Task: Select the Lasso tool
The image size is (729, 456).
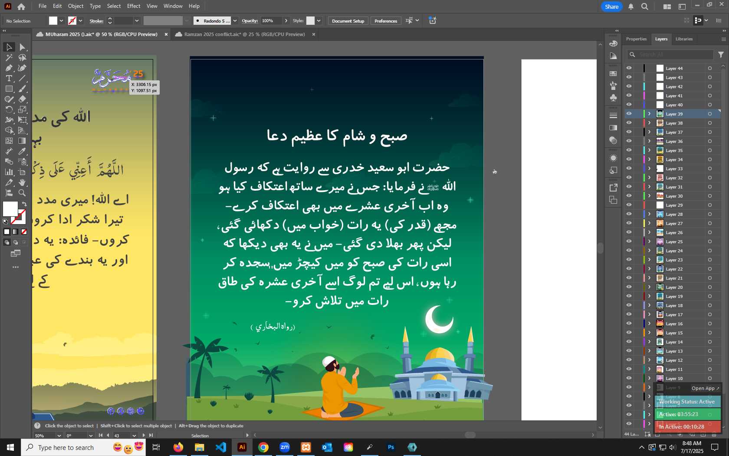Action: [23, 57]
